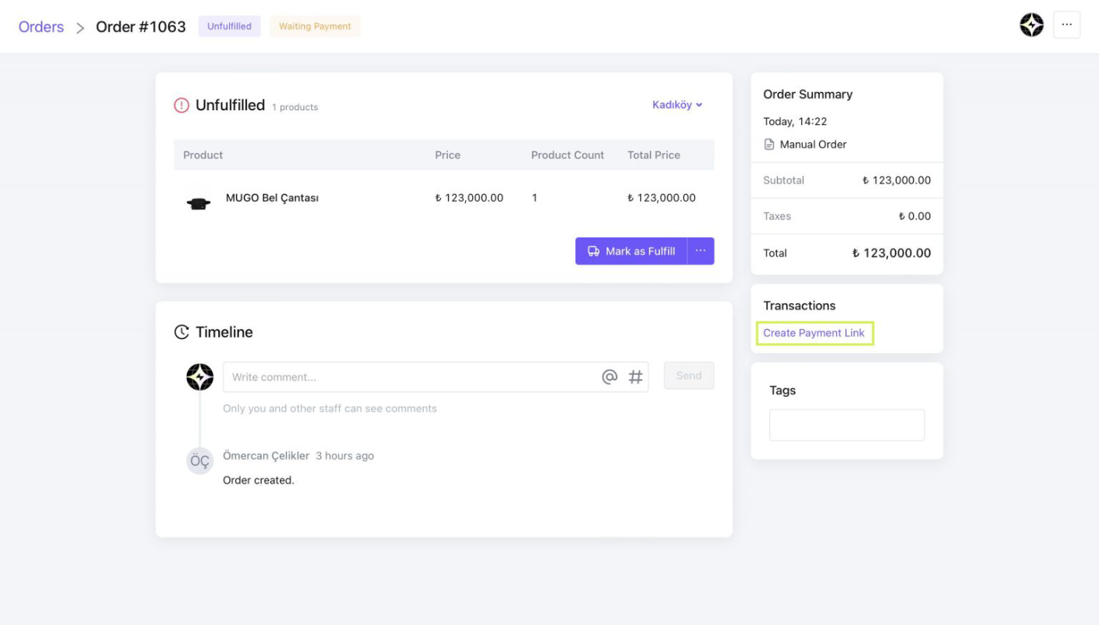Click the '3 hours ago' timestamp
This screenshot has height=625, width=1099.
tap(345, 455)
